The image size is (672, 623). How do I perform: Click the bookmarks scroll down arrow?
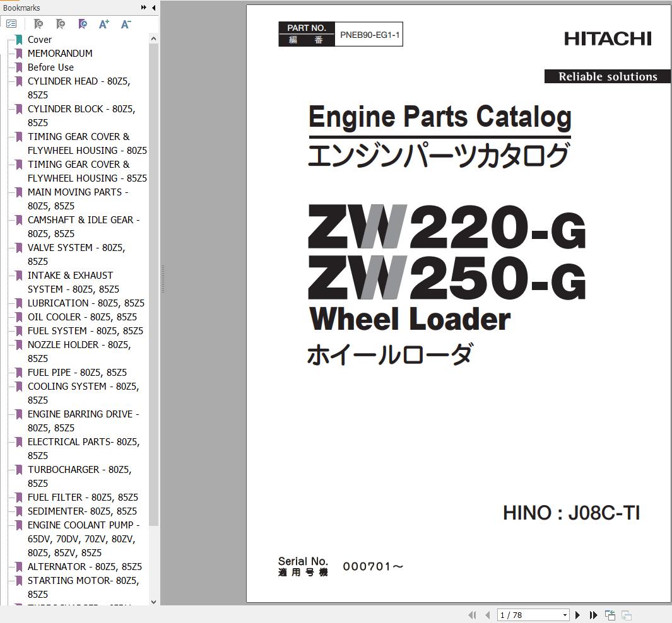point(153,602)
